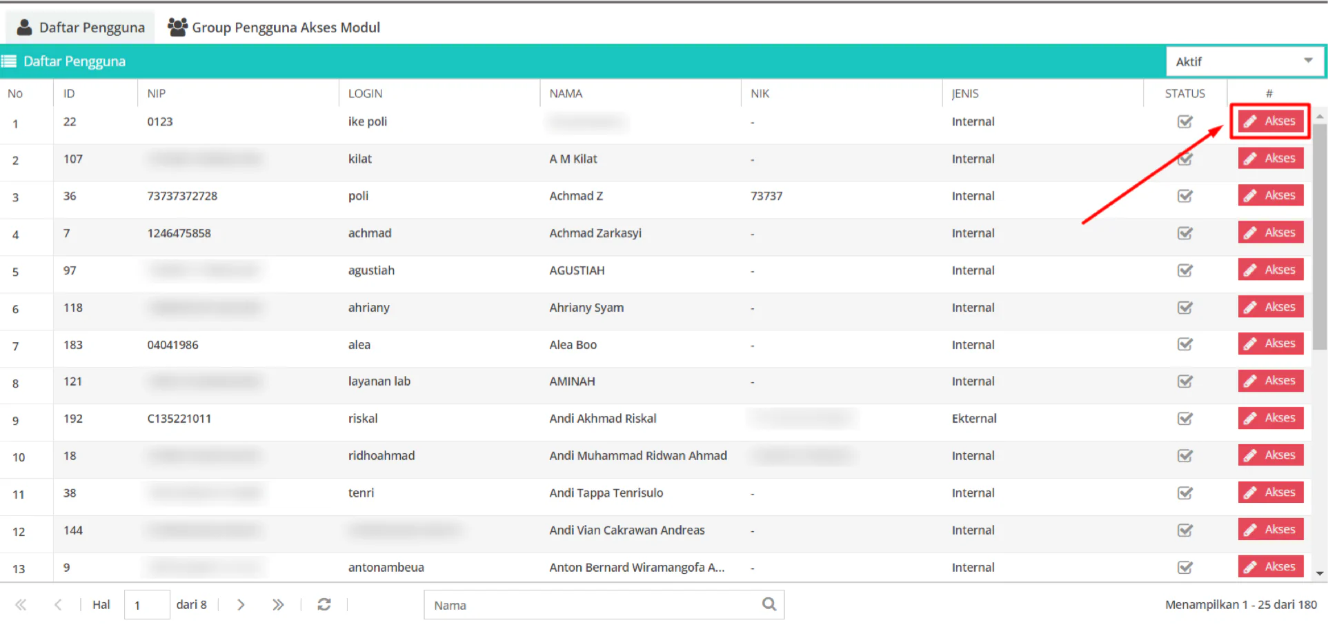This screenshot has width=1328, height=627.
Task: Select name 'Anton Bernard Wiramangofa A...'
Action: (637, 568)
